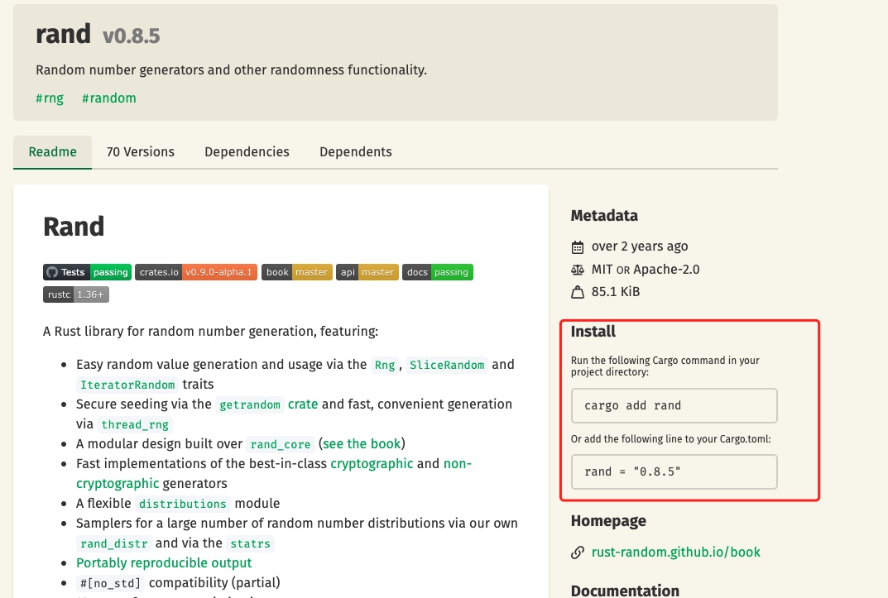The height and width of the screenshot is (598, 888).
Task: Open the Dependencies tab
Action: pos(247,152)
